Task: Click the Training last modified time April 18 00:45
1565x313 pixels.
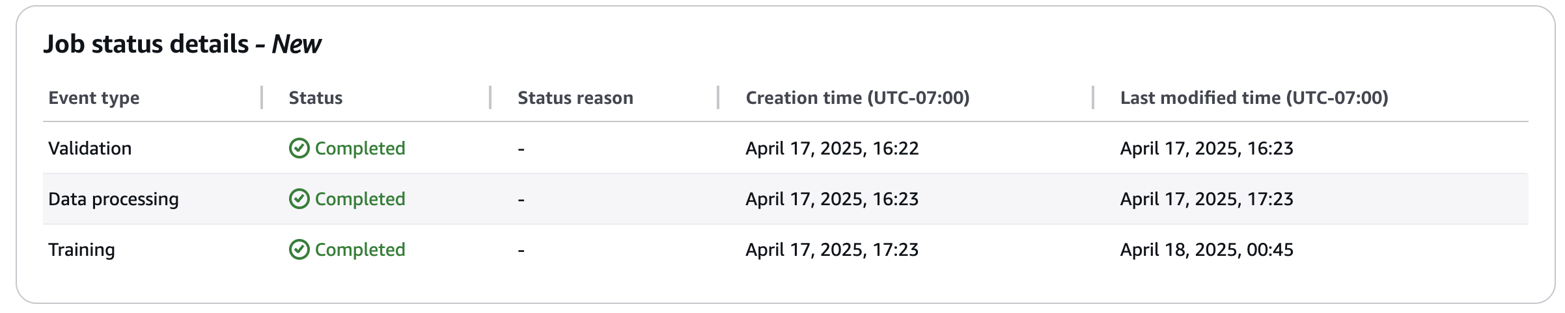Action: point(1206,249)
